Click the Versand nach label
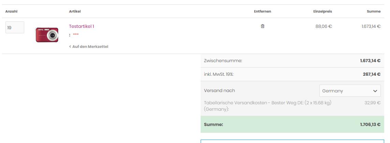This screenshot has width=390, height=143. point(219,91)
